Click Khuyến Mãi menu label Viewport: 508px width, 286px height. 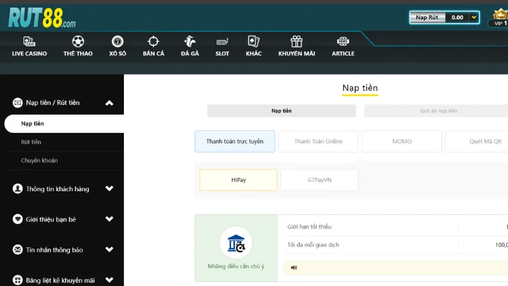(x=297, y=53)
